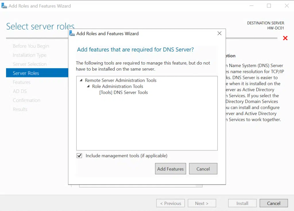Maximize the main wizard window

tap(269, 6)
